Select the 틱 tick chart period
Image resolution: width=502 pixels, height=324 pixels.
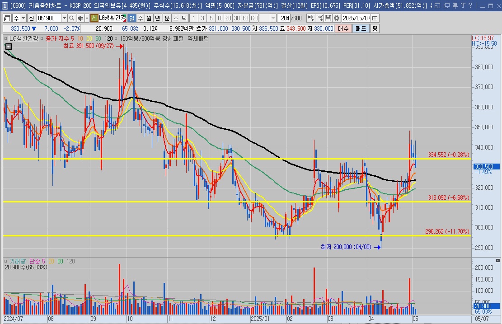tap(184, 18)
